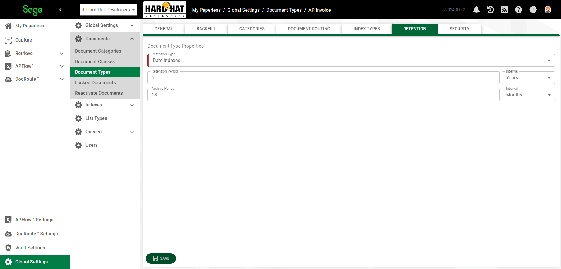Image resolution: width=561 pixels, height=269 pixels.
Task: Click the Indexes gear icon
Action: 78,105
